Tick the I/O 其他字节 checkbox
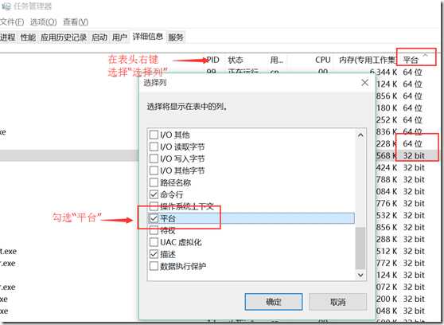Screen dimensions: 444x325 [154, 170]
